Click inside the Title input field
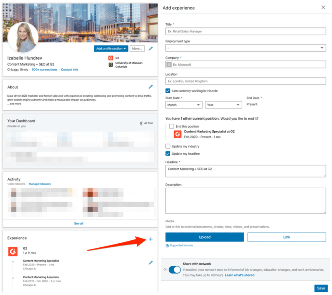This screenshot has height=295, width=332. click(245, 31)
